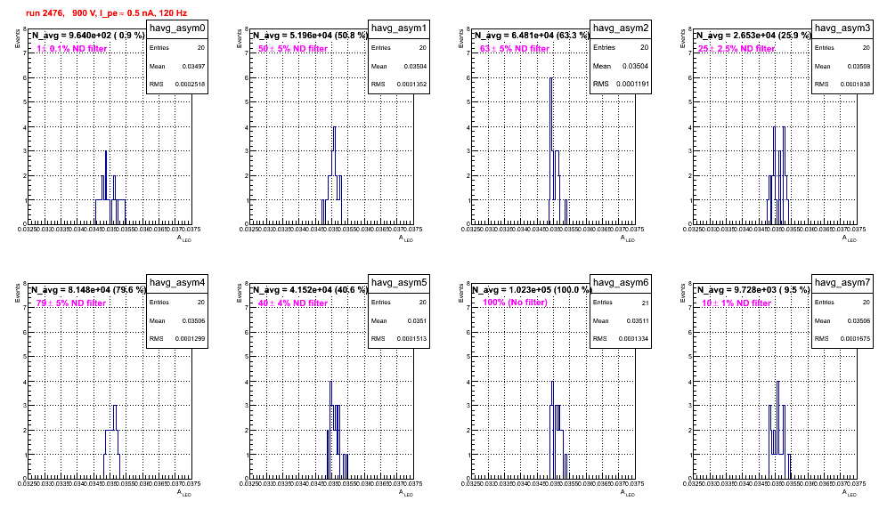Click the A_LED axis title under havg_asym5 plot
Screen dimensions: 887x509
[x=406, y=493]
